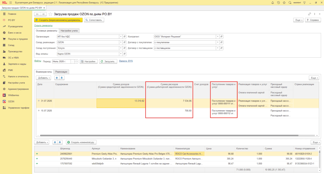Open top Еще menu near Справка
The width and height of the screenshot is (324, 174).
299,20
